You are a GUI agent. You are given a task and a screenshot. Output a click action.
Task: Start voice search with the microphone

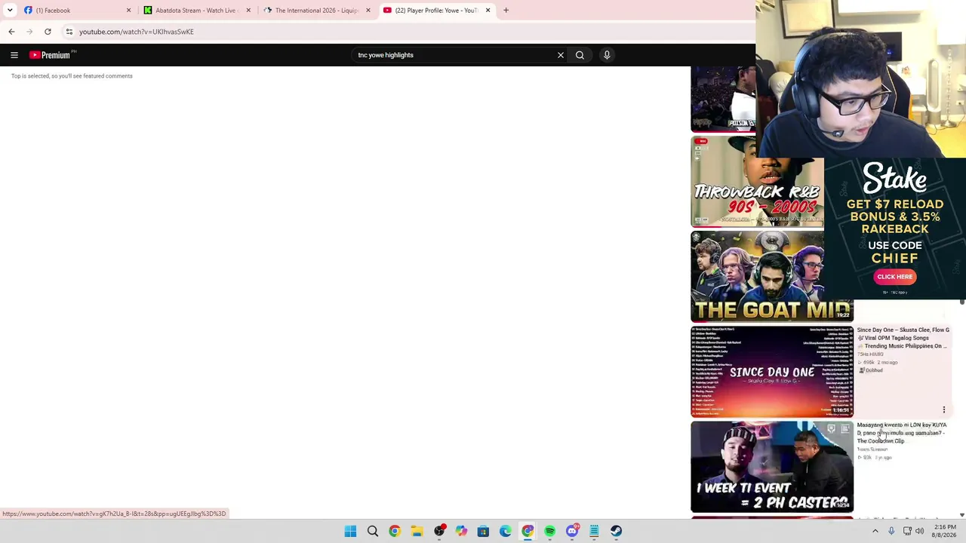(607, 55)
